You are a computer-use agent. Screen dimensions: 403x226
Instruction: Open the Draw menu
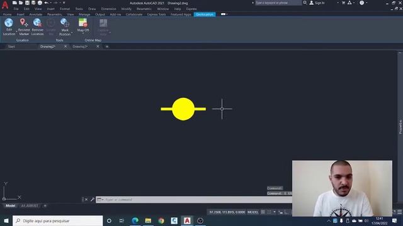[x=92, y=9]
